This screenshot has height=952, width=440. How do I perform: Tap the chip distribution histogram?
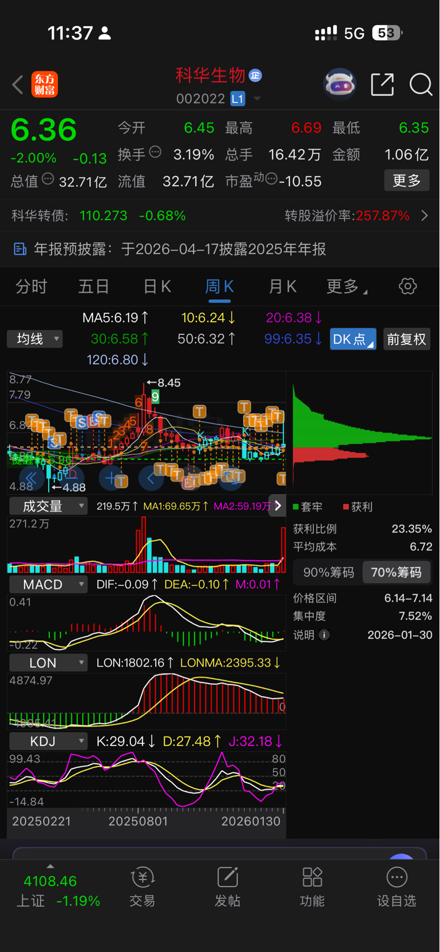point(362,433)
